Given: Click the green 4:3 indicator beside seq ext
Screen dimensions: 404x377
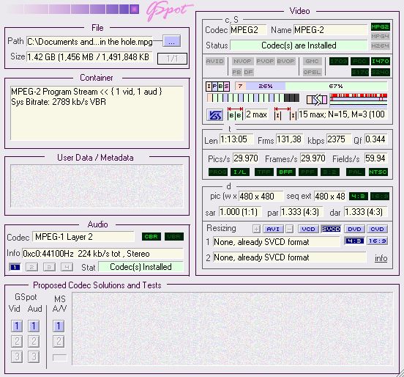Looking at the screenshot, I should pos(358,197).
